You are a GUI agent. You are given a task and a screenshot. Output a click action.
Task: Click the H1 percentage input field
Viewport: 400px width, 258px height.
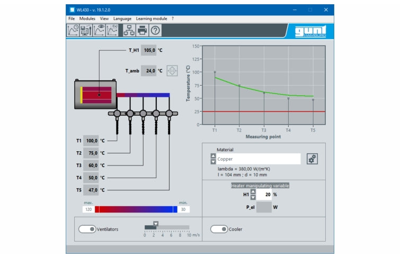click(264, 194)
